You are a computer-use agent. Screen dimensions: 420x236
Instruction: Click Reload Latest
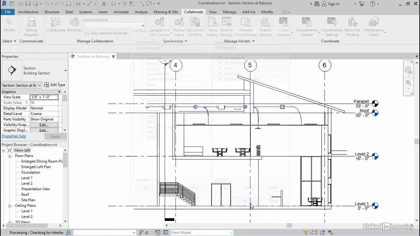tap(179, 27)
